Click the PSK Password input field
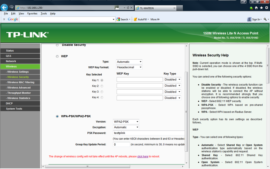 [x=149, y=133]
